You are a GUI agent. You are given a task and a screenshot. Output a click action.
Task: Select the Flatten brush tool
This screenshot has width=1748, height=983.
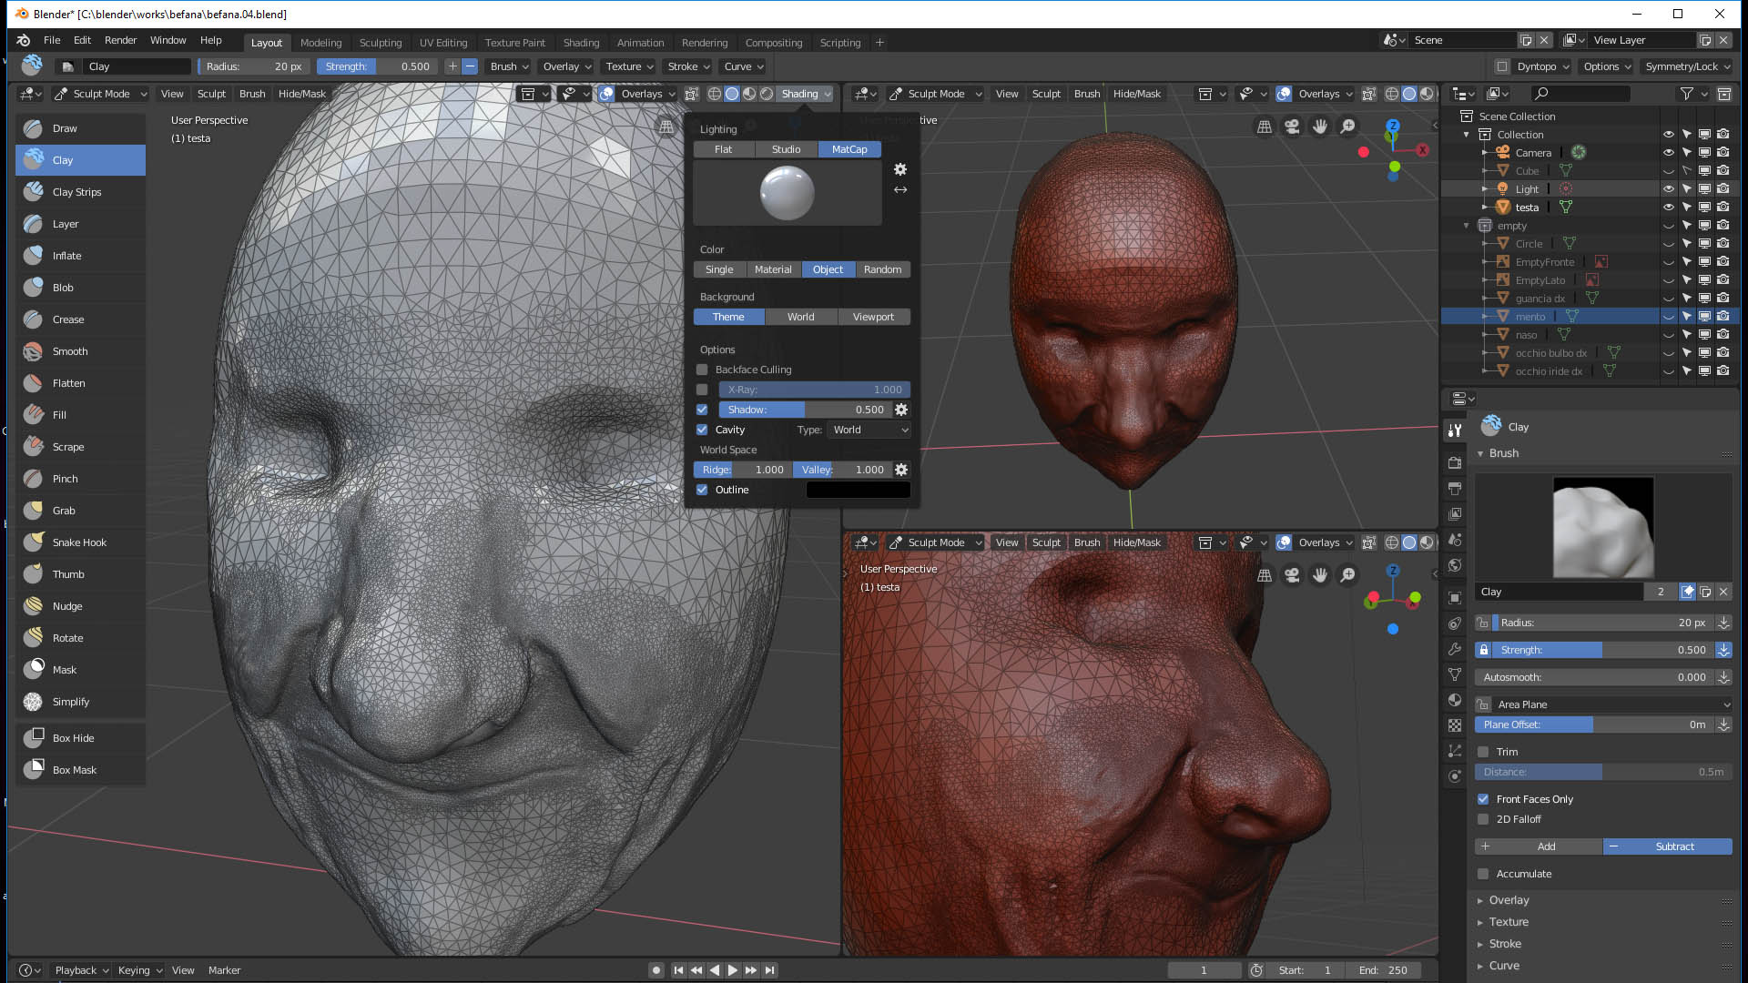[x=80, y=383]
